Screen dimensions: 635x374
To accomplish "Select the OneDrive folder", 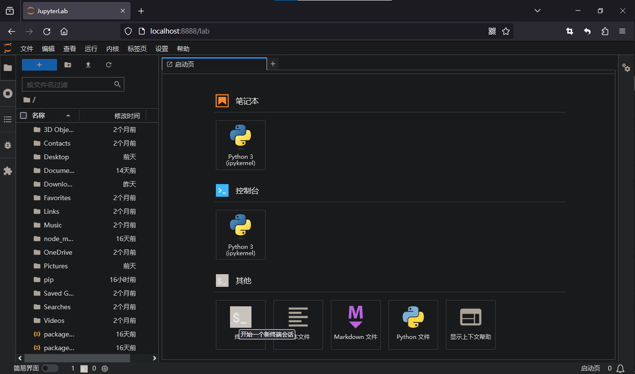I will 87,252.
